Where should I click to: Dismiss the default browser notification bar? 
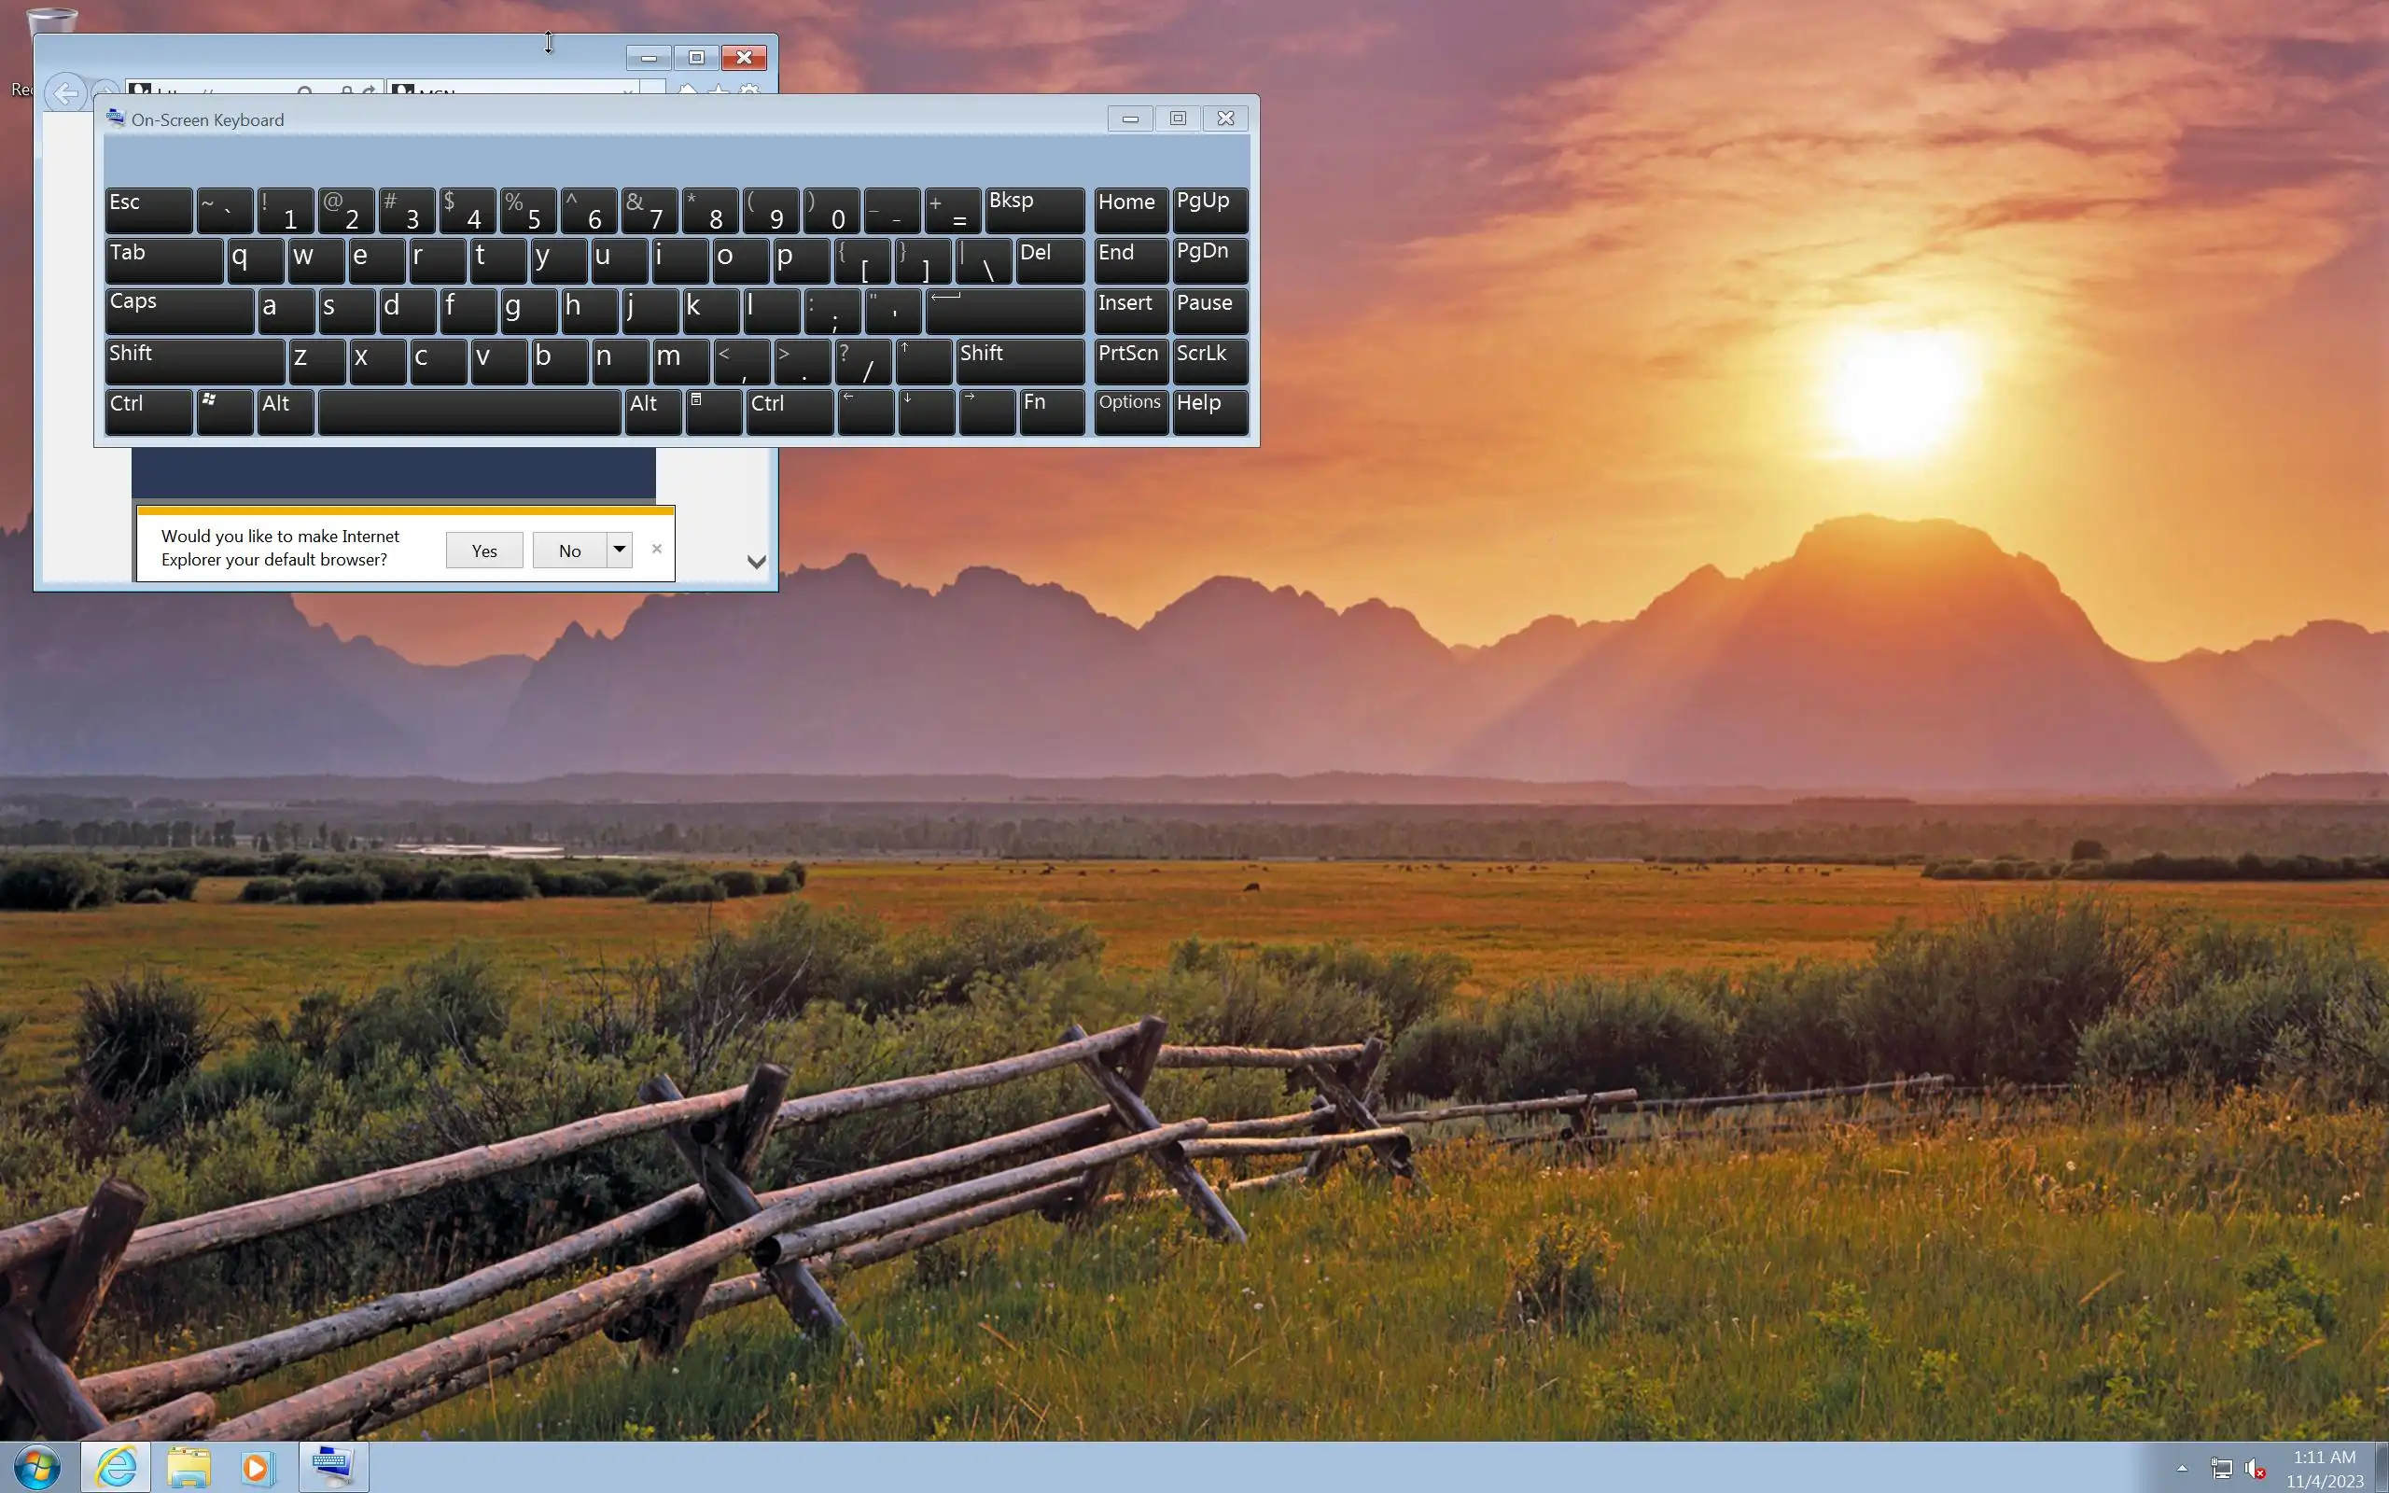pos(656,549)
